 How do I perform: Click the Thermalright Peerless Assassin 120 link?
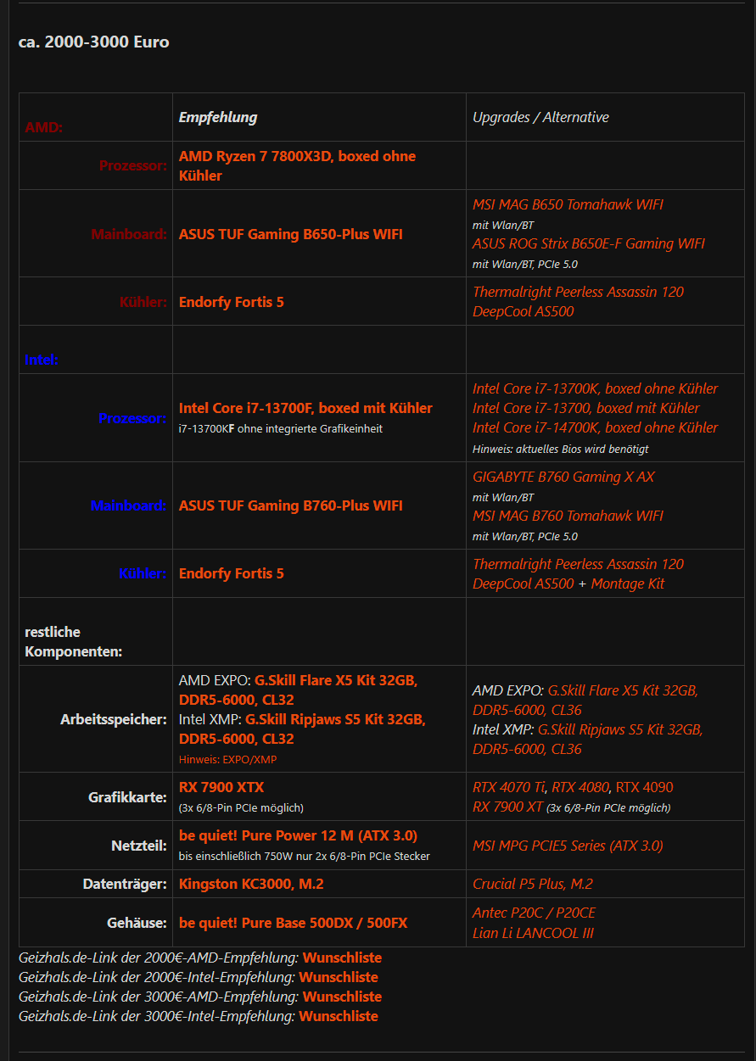[579, 291]
